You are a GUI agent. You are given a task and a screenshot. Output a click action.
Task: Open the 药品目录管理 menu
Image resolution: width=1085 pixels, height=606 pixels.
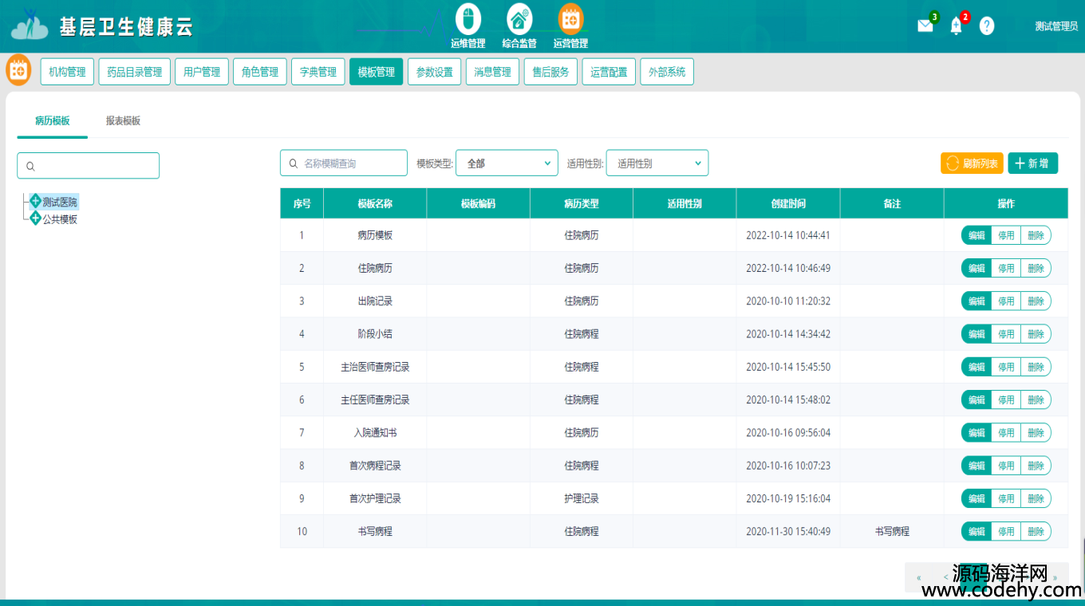(134, 72)
